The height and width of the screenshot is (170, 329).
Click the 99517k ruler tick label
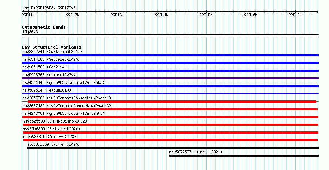coord(295,15)
